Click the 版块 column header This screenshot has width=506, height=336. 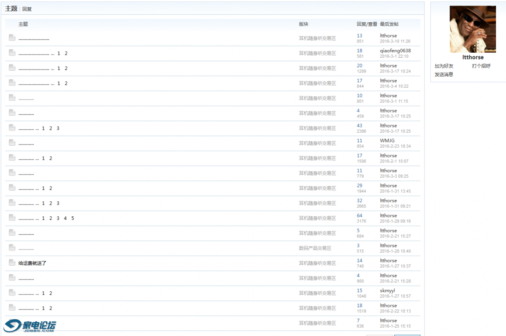pos(303,24)
